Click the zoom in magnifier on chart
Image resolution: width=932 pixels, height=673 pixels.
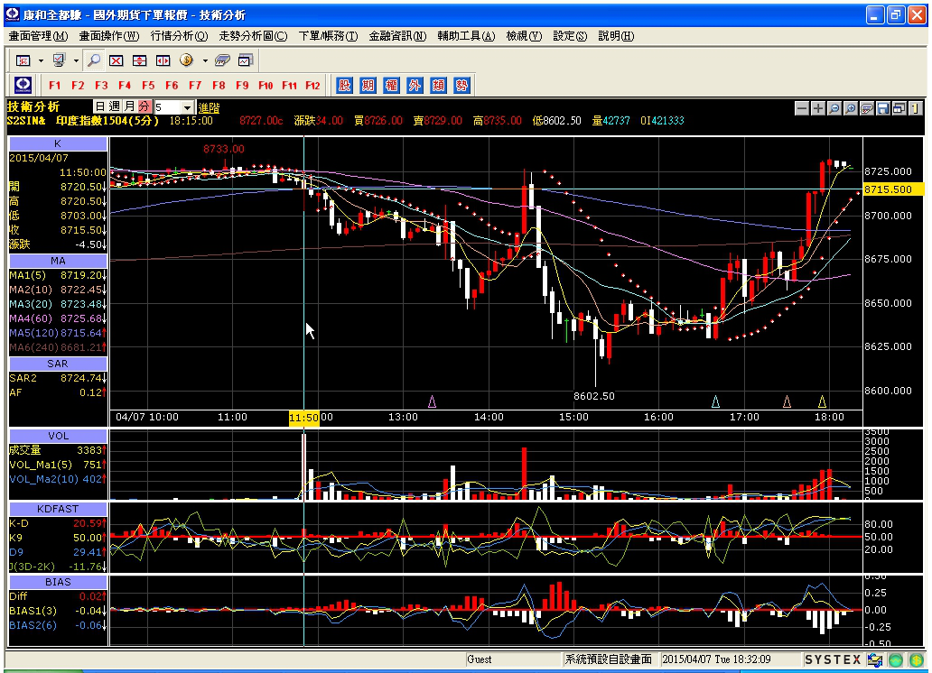coord(851,108)
